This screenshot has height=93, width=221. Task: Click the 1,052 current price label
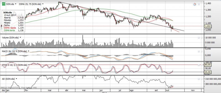pos(208,26)
